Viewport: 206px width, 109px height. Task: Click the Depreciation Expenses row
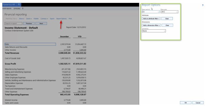(x=14, y=83)
